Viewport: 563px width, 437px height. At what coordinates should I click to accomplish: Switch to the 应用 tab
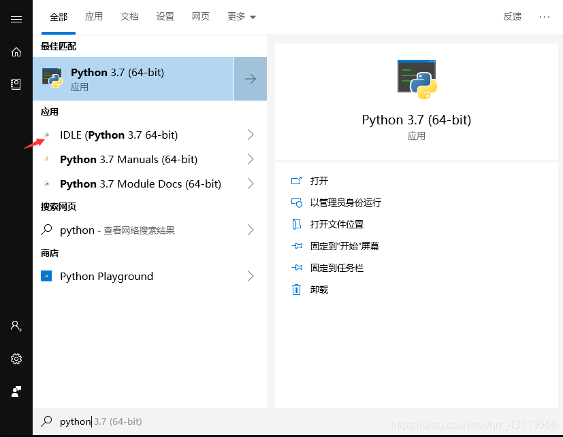[x=94, y=16]
